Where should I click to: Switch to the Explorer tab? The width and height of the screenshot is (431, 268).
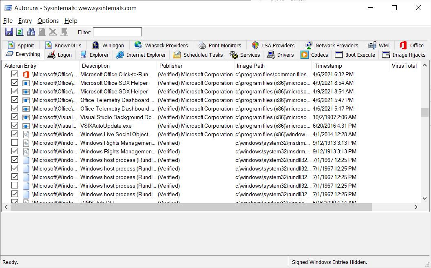95,55
